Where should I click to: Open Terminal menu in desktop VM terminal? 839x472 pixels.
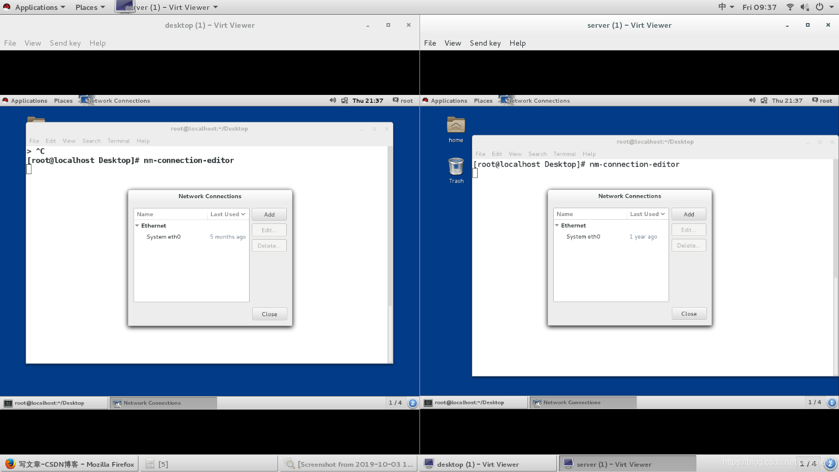119,141
